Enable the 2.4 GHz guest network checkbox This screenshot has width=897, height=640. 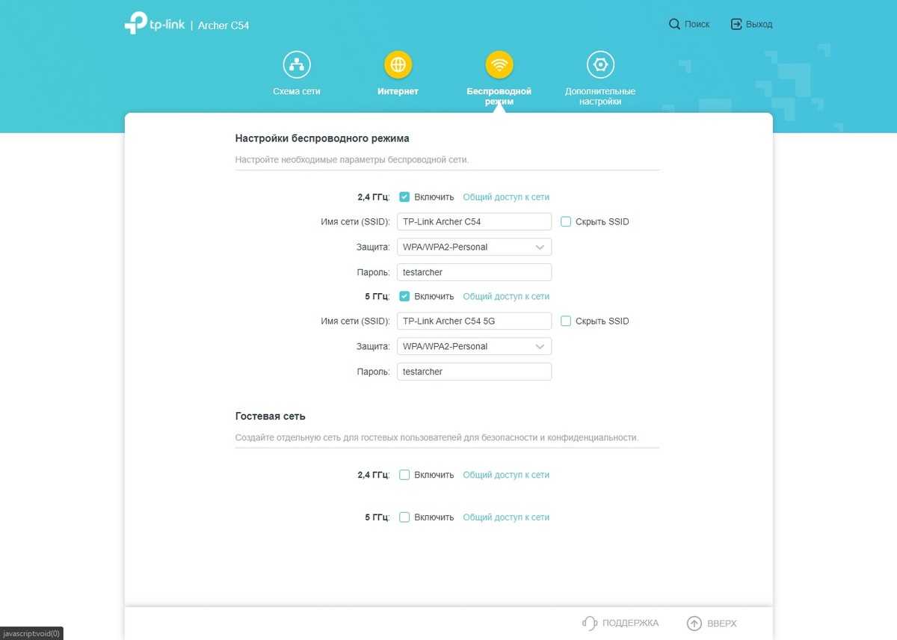coord(404,475)
